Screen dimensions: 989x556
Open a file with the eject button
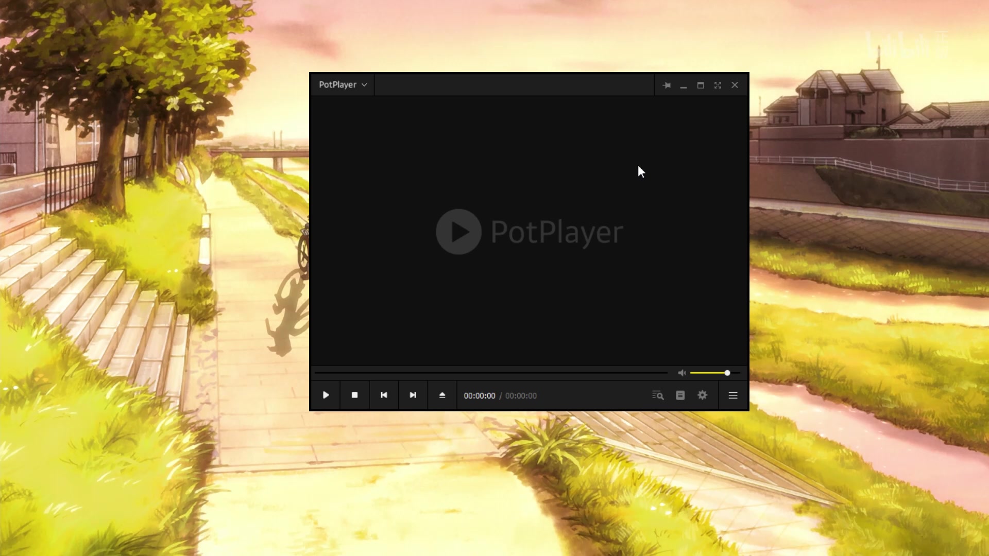(442, 395)
